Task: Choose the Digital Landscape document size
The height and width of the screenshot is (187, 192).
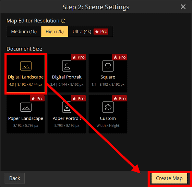Action: coord(26,74)
